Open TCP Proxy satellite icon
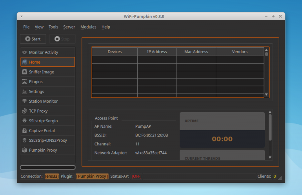This screenshot has height=195, width=302. point(24,111)
